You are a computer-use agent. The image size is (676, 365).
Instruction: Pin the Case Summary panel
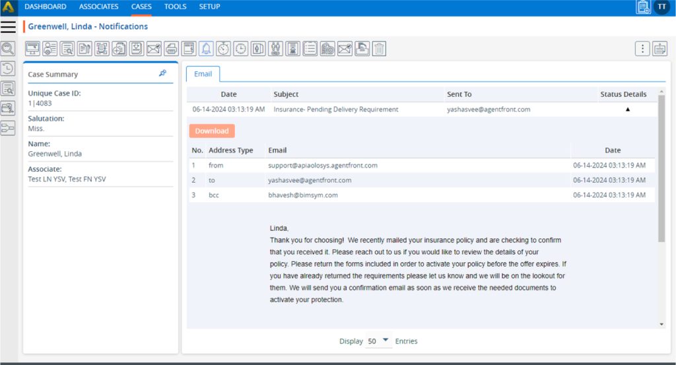[163, 73]
